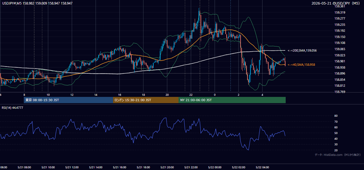
Task: Click hour label 8 under price chart
Action: point(24,95)
